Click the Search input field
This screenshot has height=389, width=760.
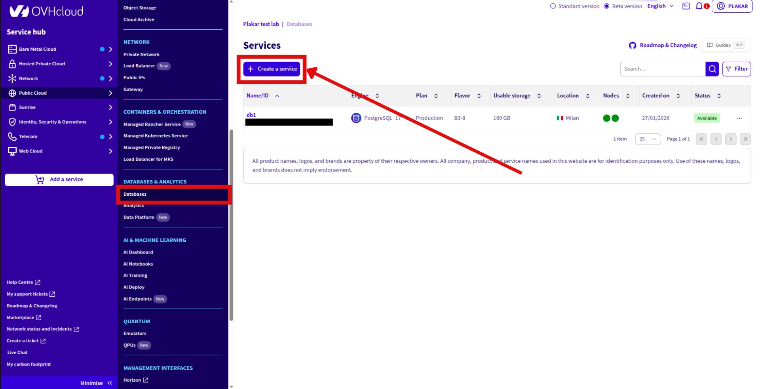(663, 69)
